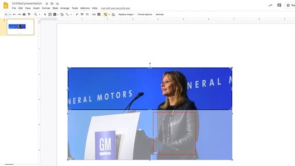Click the bottom-center crop handle
This screenshot has height=166, width=295.
click(x=150, y=110)
